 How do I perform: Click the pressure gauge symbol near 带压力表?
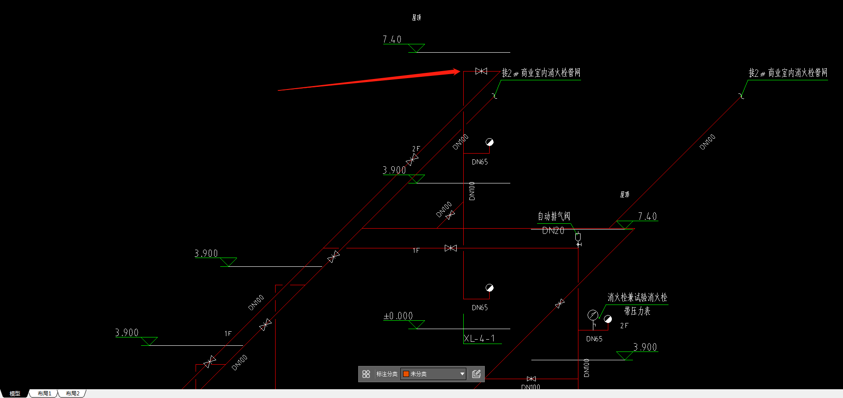(x=592, y=315)
